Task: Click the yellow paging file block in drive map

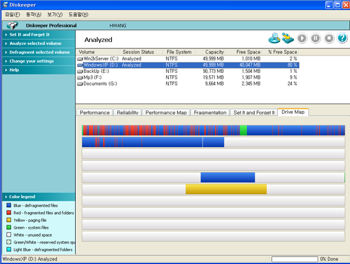Action: (x=226, y=189)
